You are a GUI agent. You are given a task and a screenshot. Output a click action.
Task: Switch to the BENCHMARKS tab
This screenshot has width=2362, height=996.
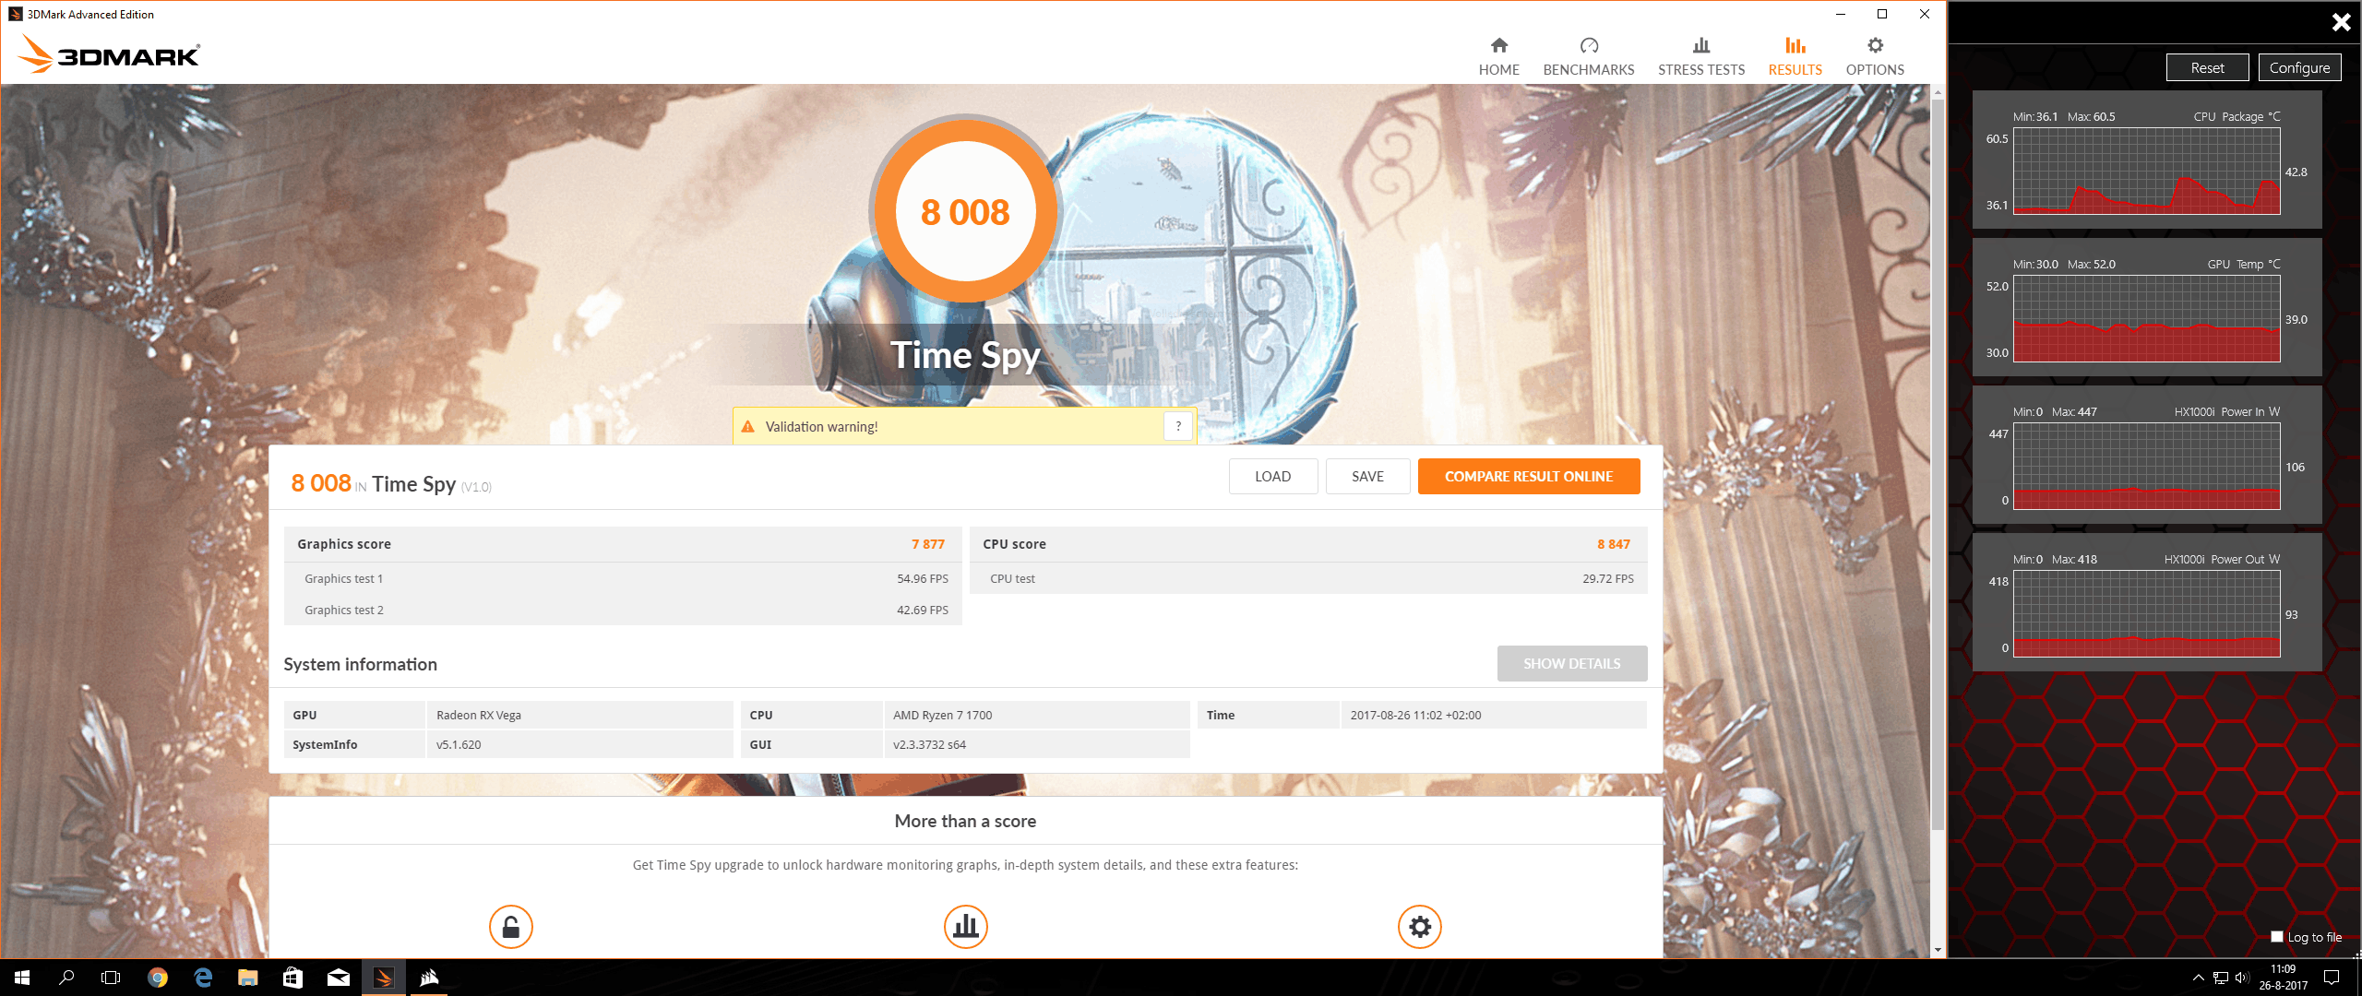(x=1588, y=56)
